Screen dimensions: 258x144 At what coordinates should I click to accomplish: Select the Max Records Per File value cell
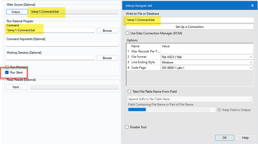click(x=207, y=52)
